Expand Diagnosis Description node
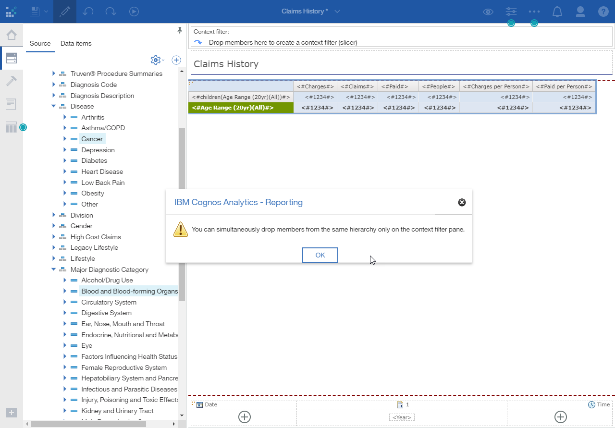The width and height of the screenshot is (615, 428). click(x=54, y=96)
